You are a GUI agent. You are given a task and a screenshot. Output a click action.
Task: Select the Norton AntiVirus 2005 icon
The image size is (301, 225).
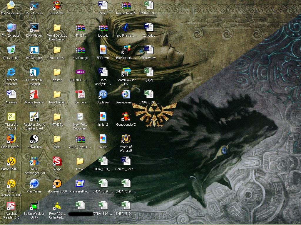pos(11,184)
